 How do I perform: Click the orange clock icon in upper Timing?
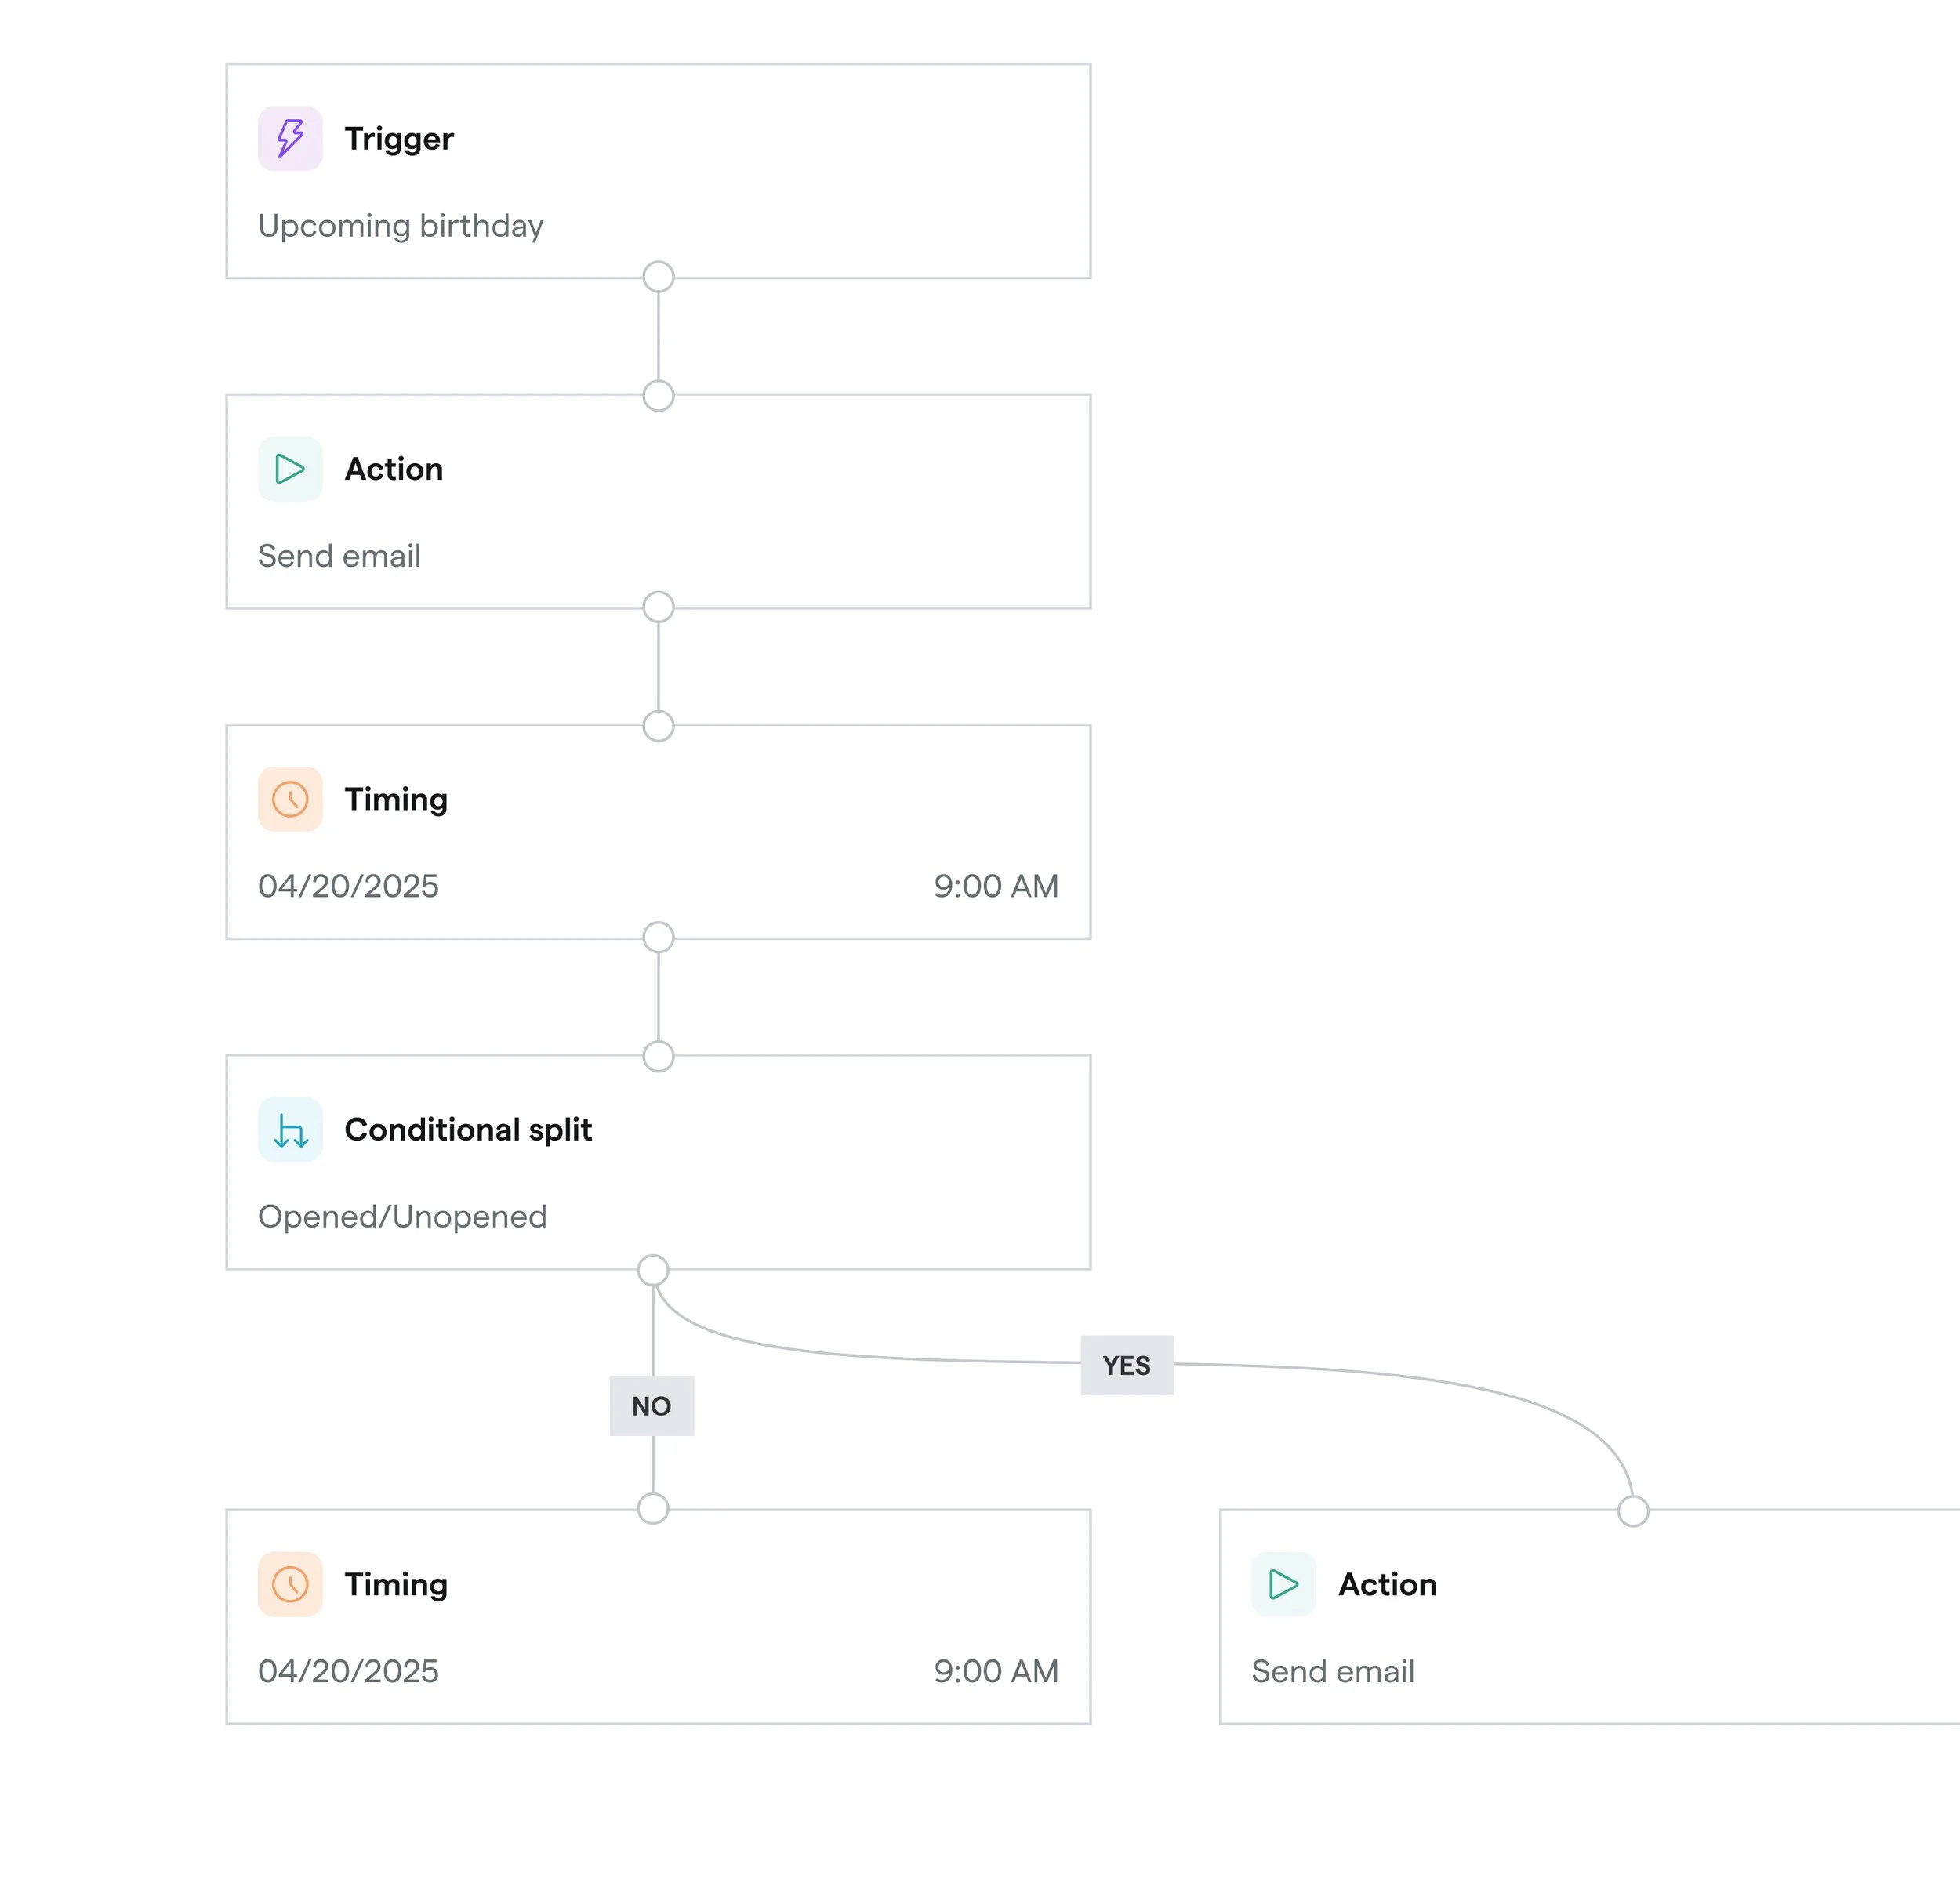[290, 799]
